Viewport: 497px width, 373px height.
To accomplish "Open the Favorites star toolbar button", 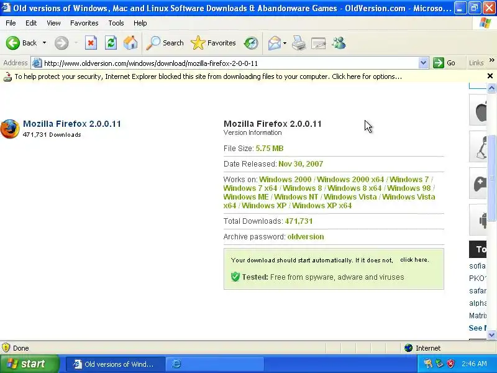I will [213, 43].
